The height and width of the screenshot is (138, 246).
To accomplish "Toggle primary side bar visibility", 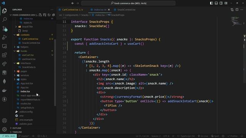I will [x=211, y=3].
